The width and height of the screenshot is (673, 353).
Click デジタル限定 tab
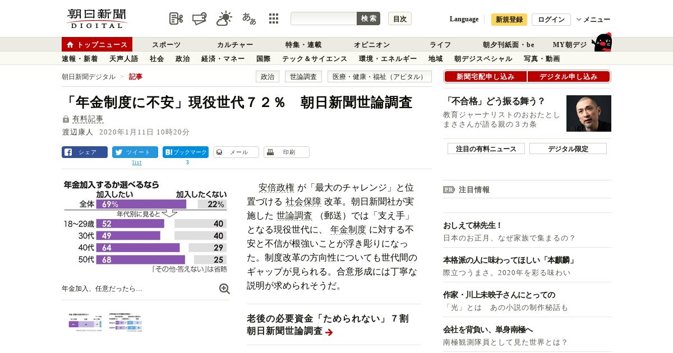click(x=568, y=148)
